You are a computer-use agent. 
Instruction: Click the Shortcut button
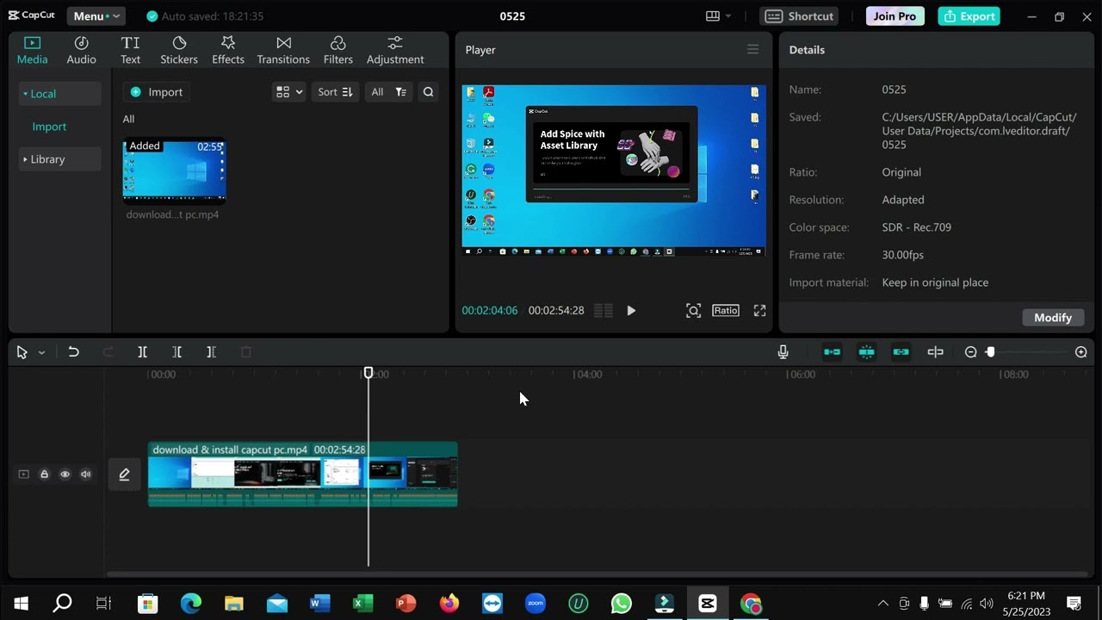click(x=800, y=16)
